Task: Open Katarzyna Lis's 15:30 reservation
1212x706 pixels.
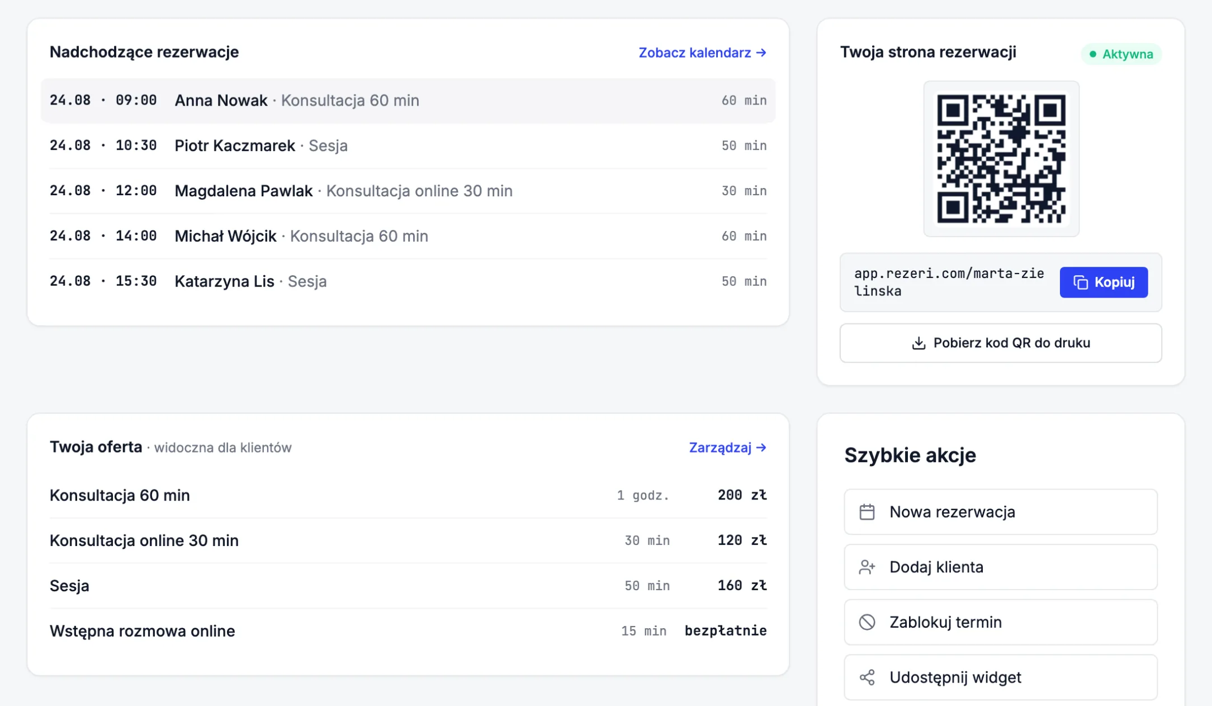Action: (x=408, y=281)
